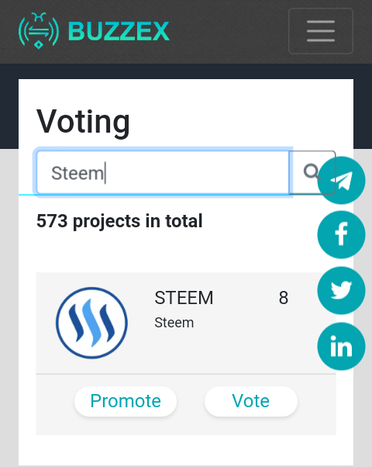Click the vote count number 8
The height and width of the screenshot is (467, 372).
click(284, 298)
